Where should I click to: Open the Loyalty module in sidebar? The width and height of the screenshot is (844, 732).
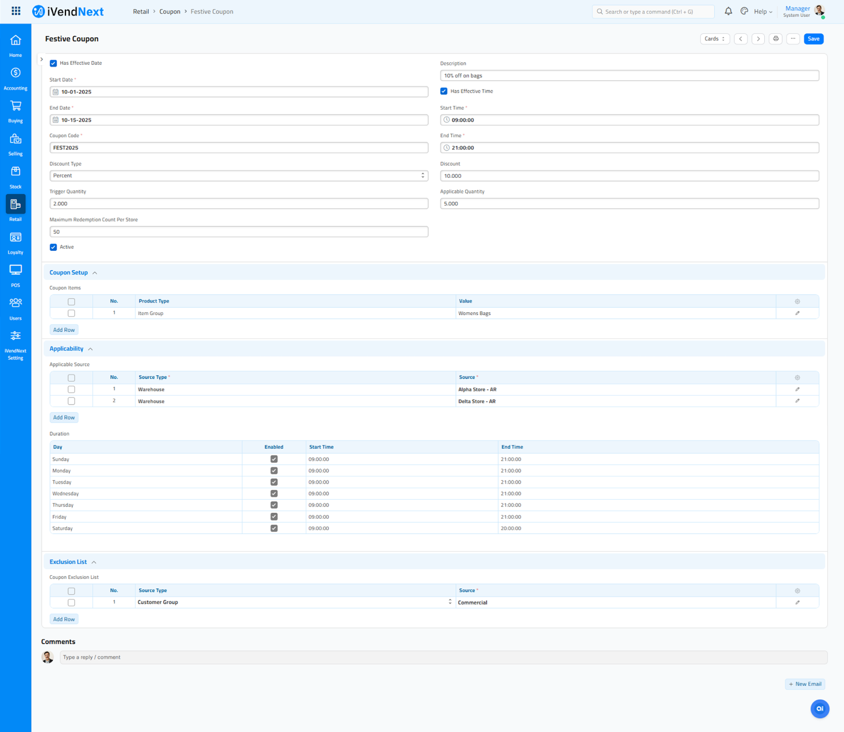coord(15,243)
